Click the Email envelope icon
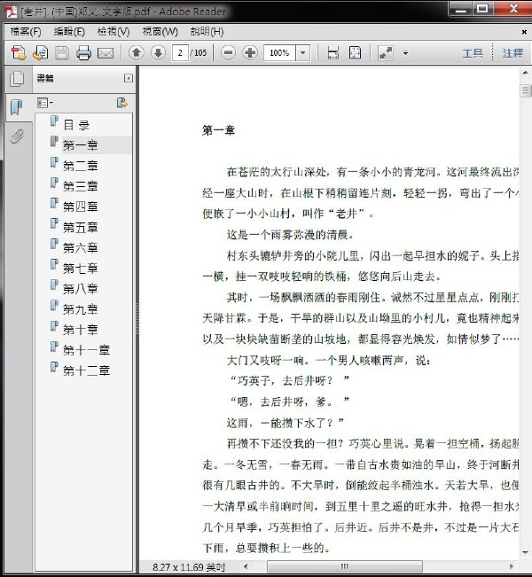532x577 pixels. click(x=106, y=53)
